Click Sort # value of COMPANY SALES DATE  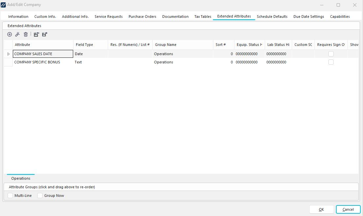point(224,54)
